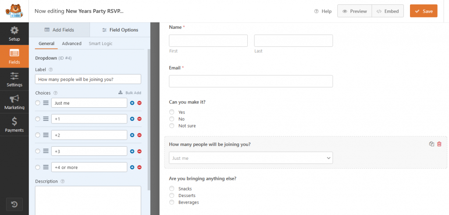The height and width of the screenshot is (215, 449).
Task: Select 'Yes' for Can you make it
Action: (172, 112)
